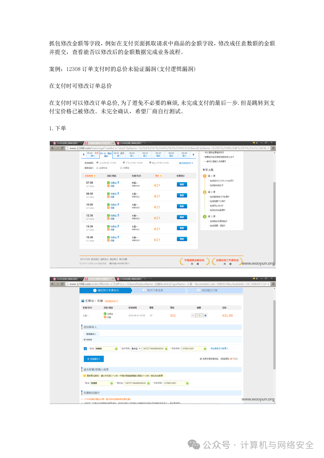Image resolution: width=324 pixels, height=458 pixels.
Task: Click back arrow in first browser screenshot
Action: coord(52,148)
